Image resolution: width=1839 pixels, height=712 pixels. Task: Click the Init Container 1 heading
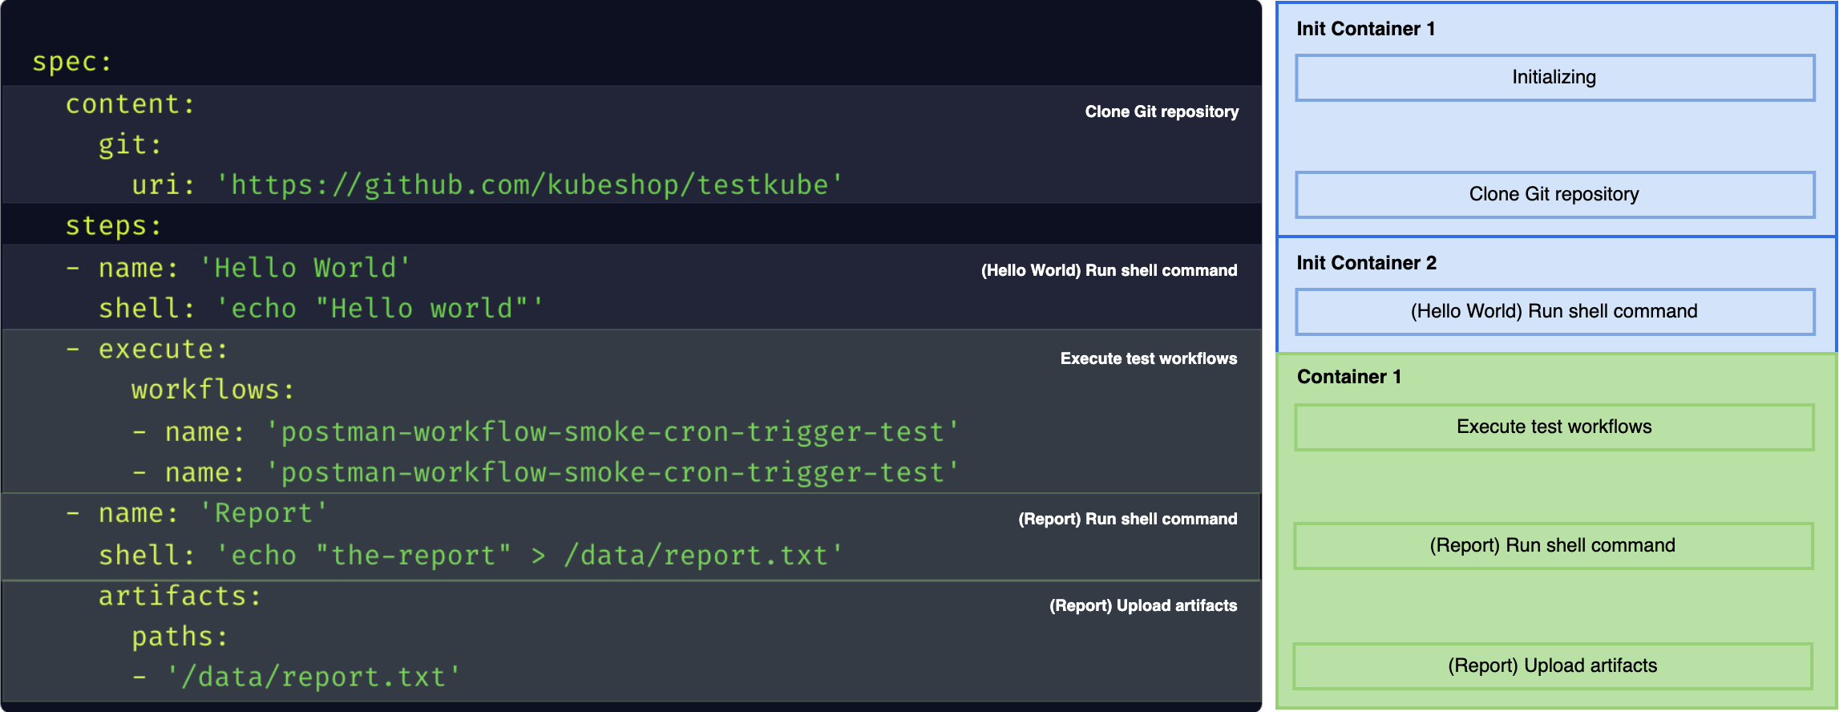point(1366,29)
